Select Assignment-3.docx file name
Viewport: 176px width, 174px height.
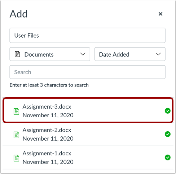pos(47,107)
